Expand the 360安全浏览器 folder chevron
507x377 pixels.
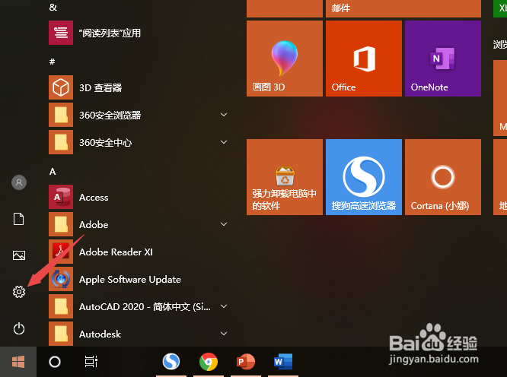pyautogui.click(x=224, y=115)
